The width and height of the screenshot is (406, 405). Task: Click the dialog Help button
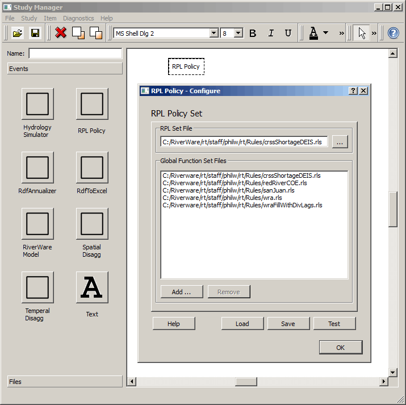(174, 324)
